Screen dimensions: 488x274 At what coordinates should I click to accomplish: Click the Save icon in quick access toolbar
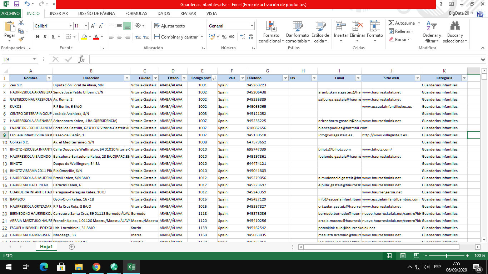pyautogui.click(x=16, y=5)
